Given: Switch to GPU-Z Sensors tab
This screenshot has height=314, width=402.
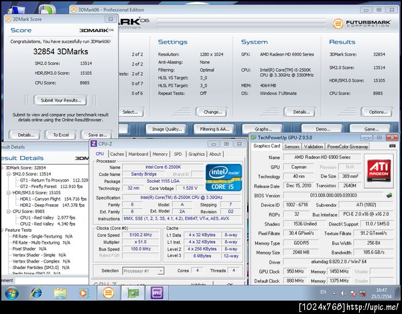Looking at the screenshot, I should [291, 147].
